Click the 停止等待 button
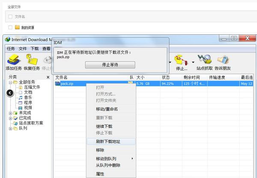257x178 pixels. coord(110,65)
